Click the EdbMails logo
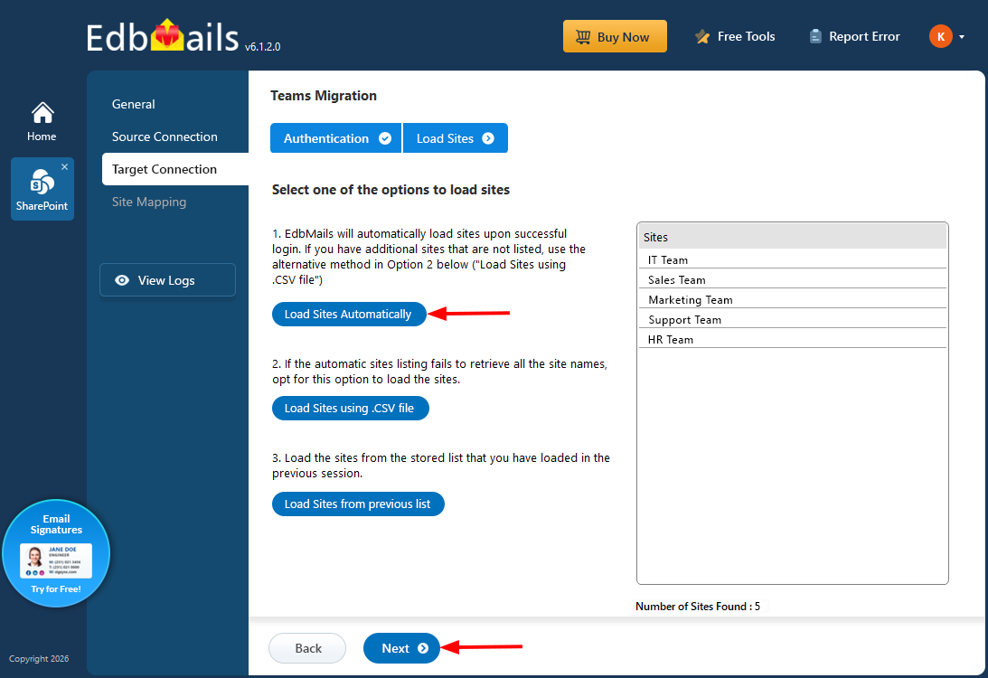The height and width of the screenshot is (678, 988). (163, 36)
